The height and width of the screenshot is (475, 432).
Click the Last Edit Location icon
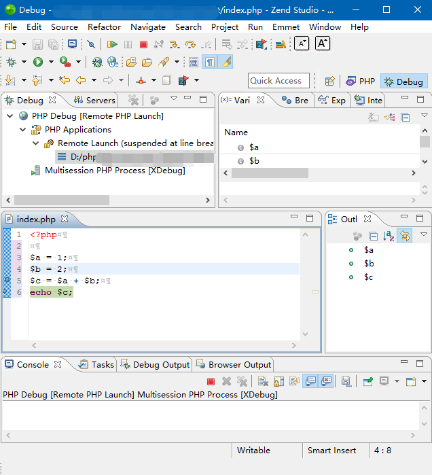pos(65,80)
